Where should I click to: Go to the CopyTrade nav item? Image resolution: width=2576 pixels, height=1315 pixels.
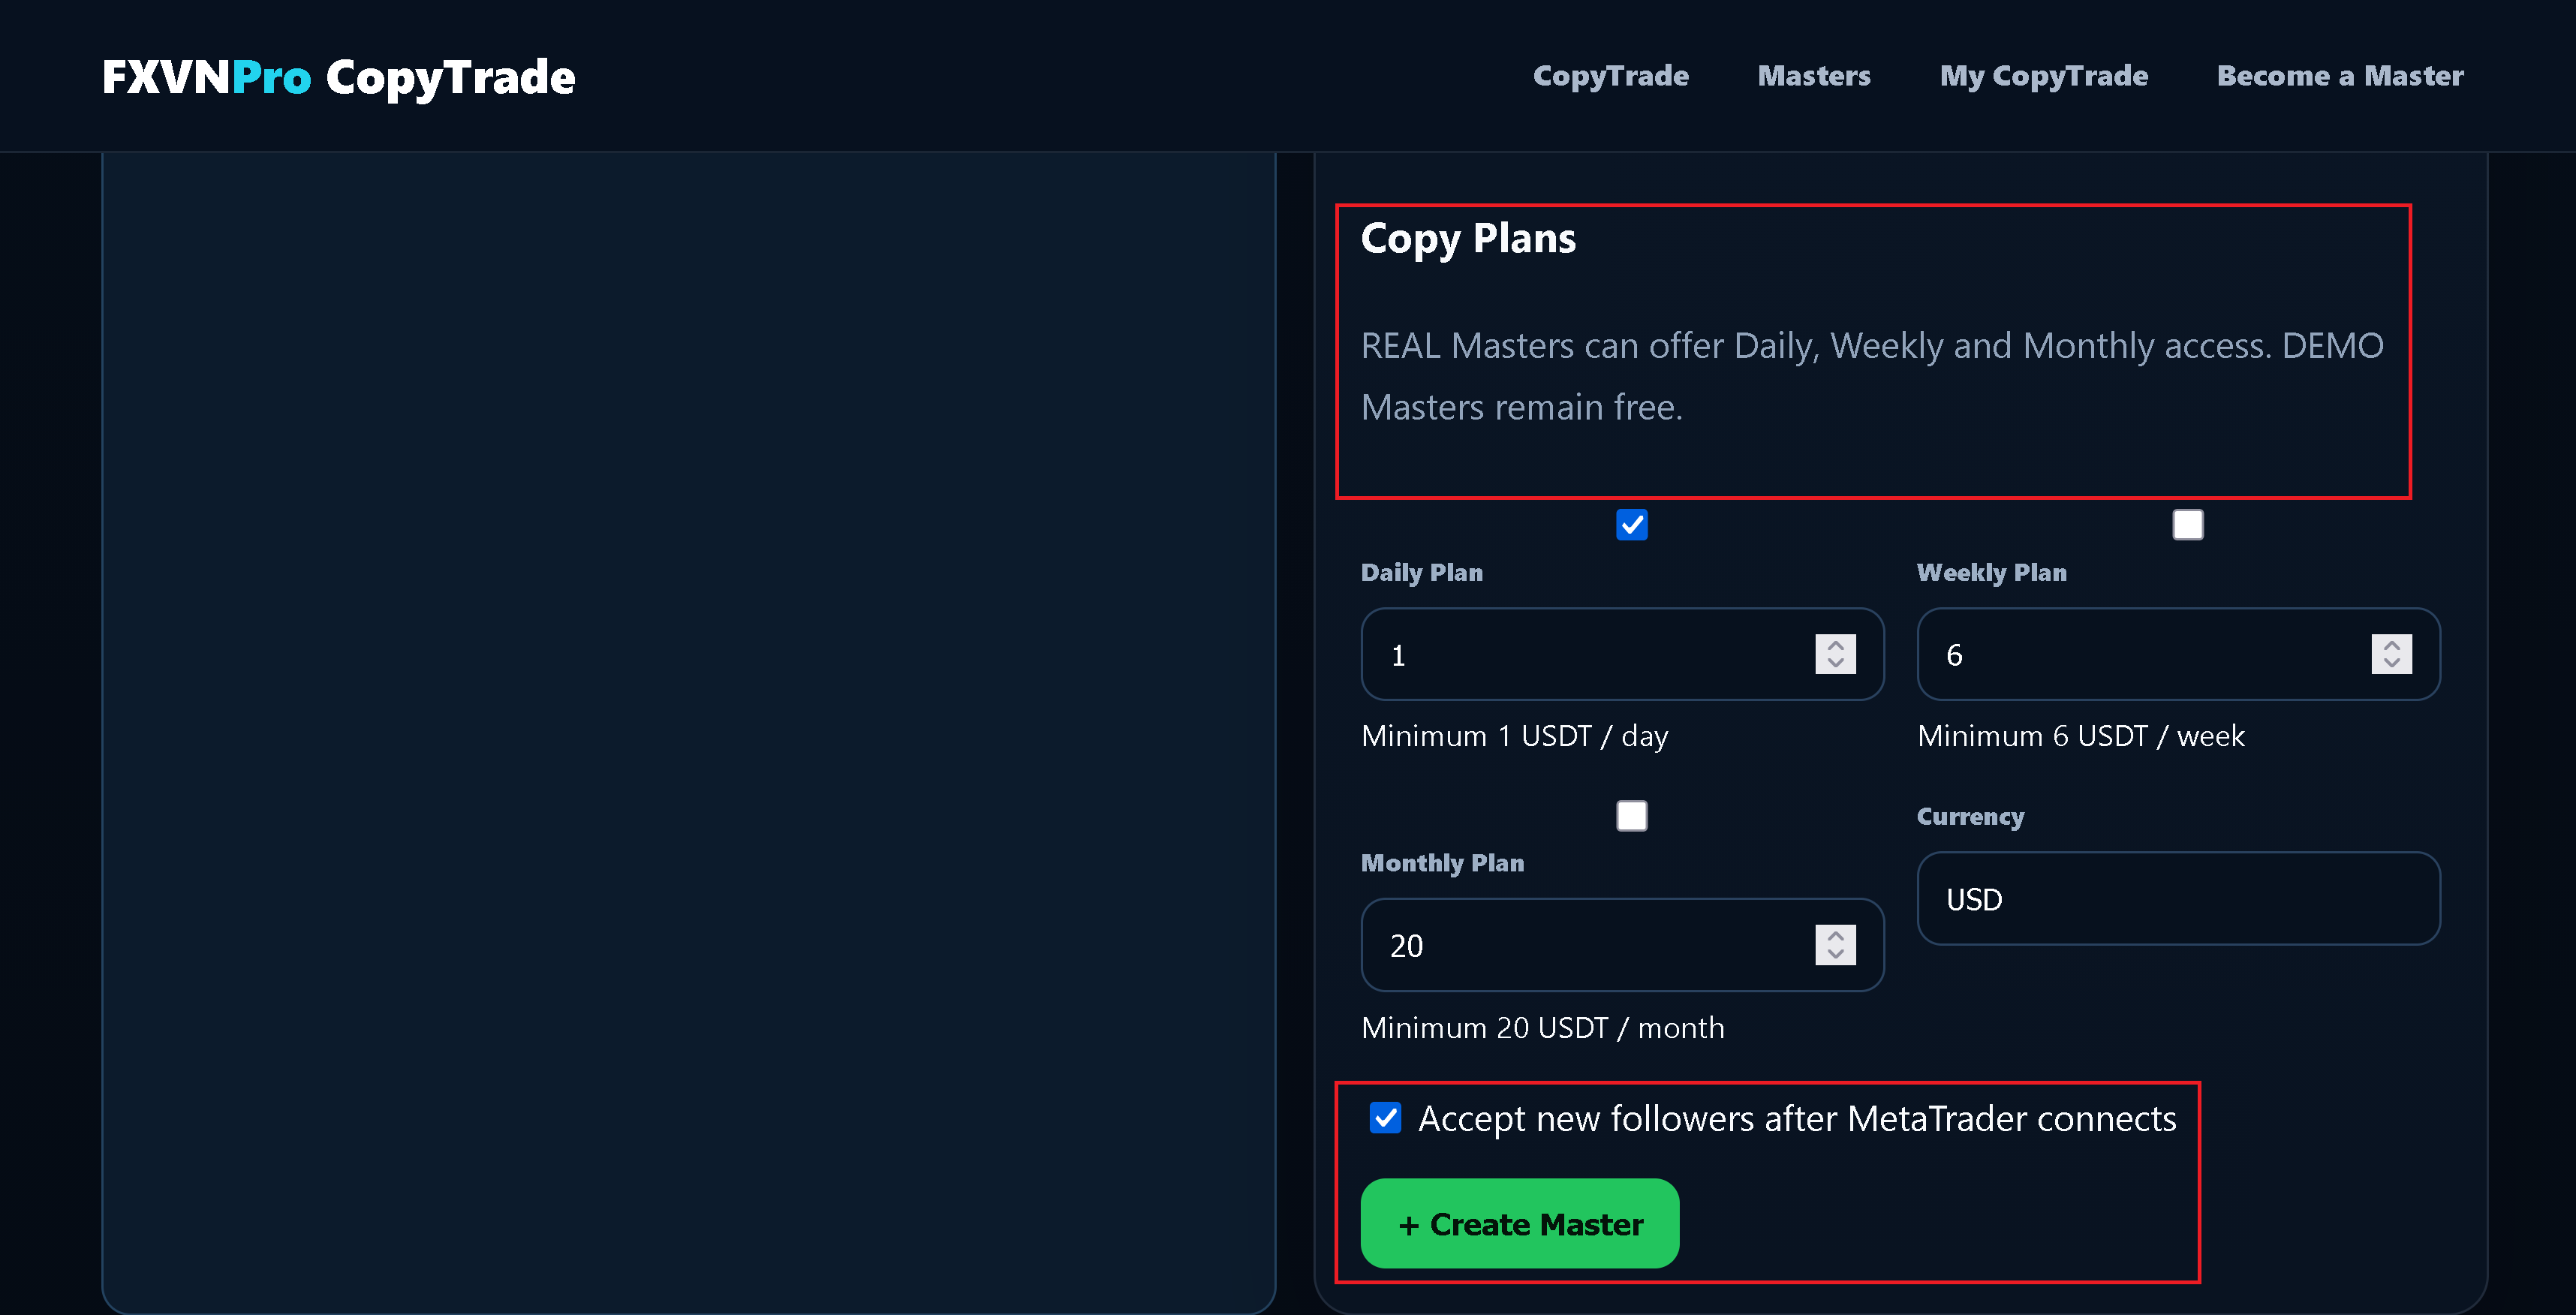(1610, 76)
